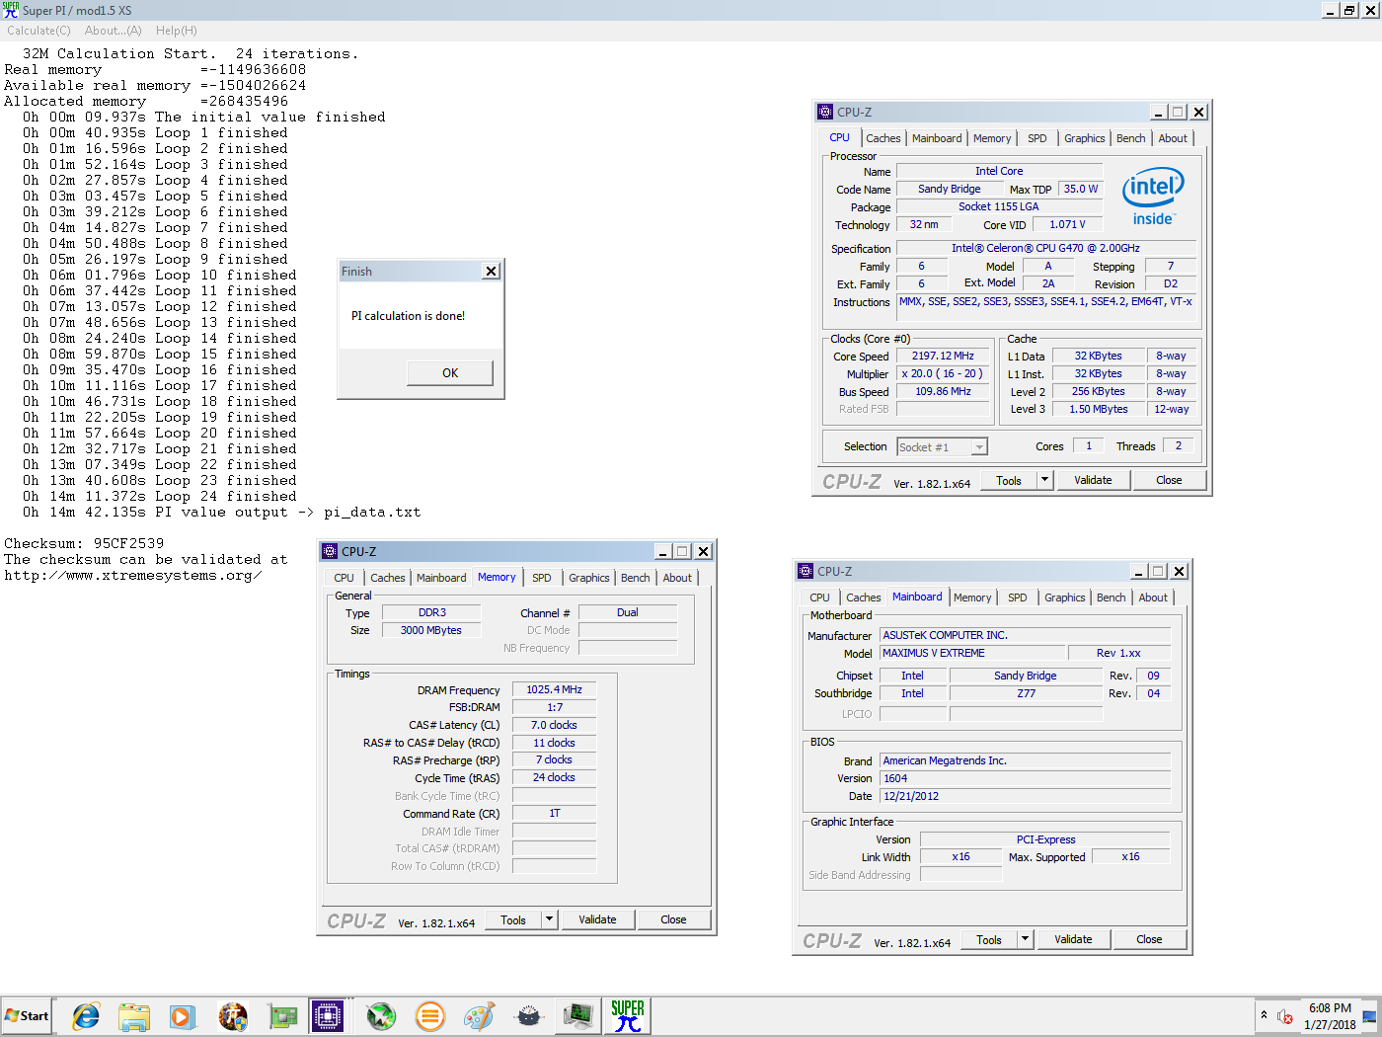Click the CAS# Latency 7.0 clocks value
The image size is (1382, 1037).
[x=554, y=726]
